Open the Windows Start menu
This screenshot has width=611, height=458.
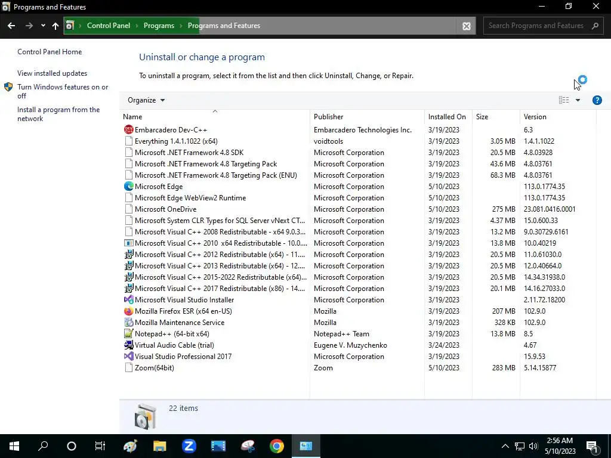pyautogui.click(x=14, y=446)
